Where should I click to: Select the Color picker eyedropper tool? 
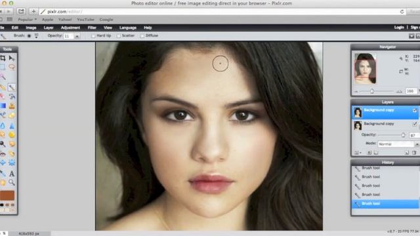click(x=3, y=173)
